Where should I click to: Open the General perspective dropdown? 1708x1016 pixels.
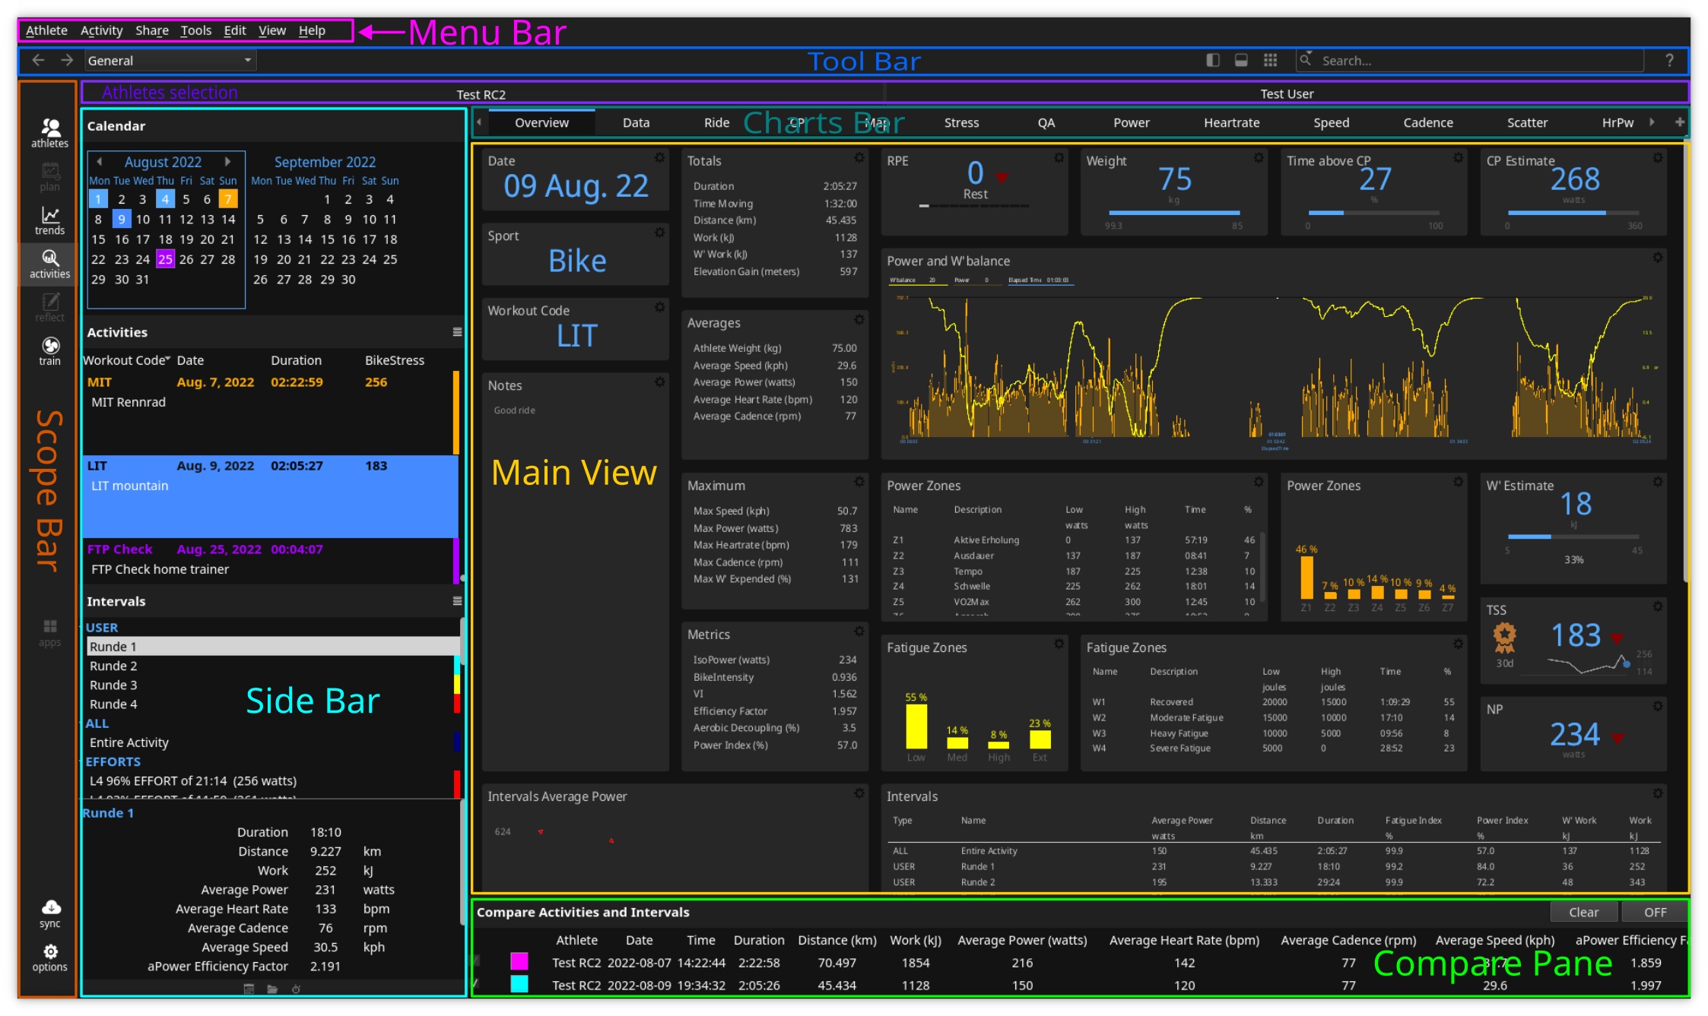169,61
